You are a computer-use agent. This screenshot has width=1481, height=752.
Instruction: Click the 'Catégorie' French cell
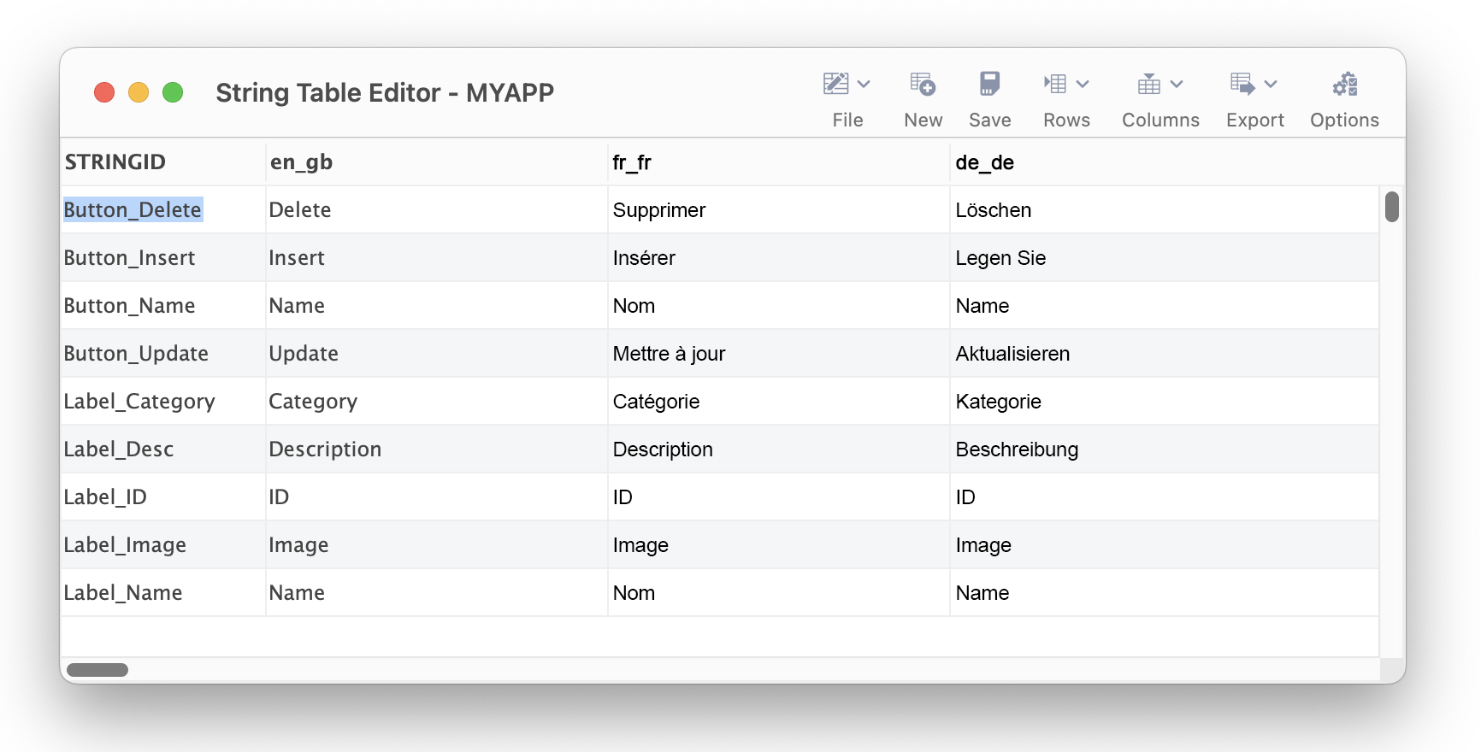click(779, 401)
